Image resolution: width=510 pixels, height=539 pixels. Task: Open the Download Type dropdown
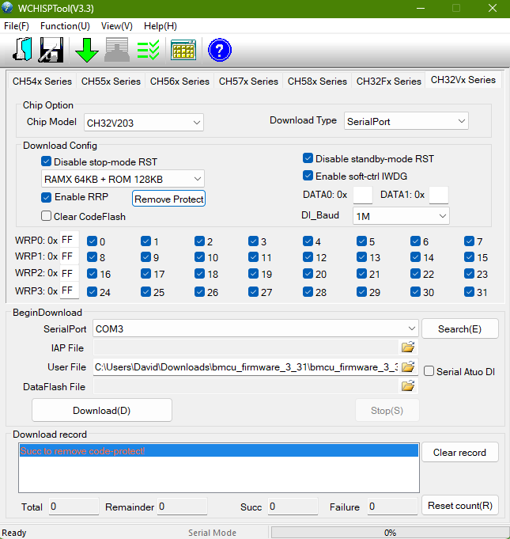(406, 121)
